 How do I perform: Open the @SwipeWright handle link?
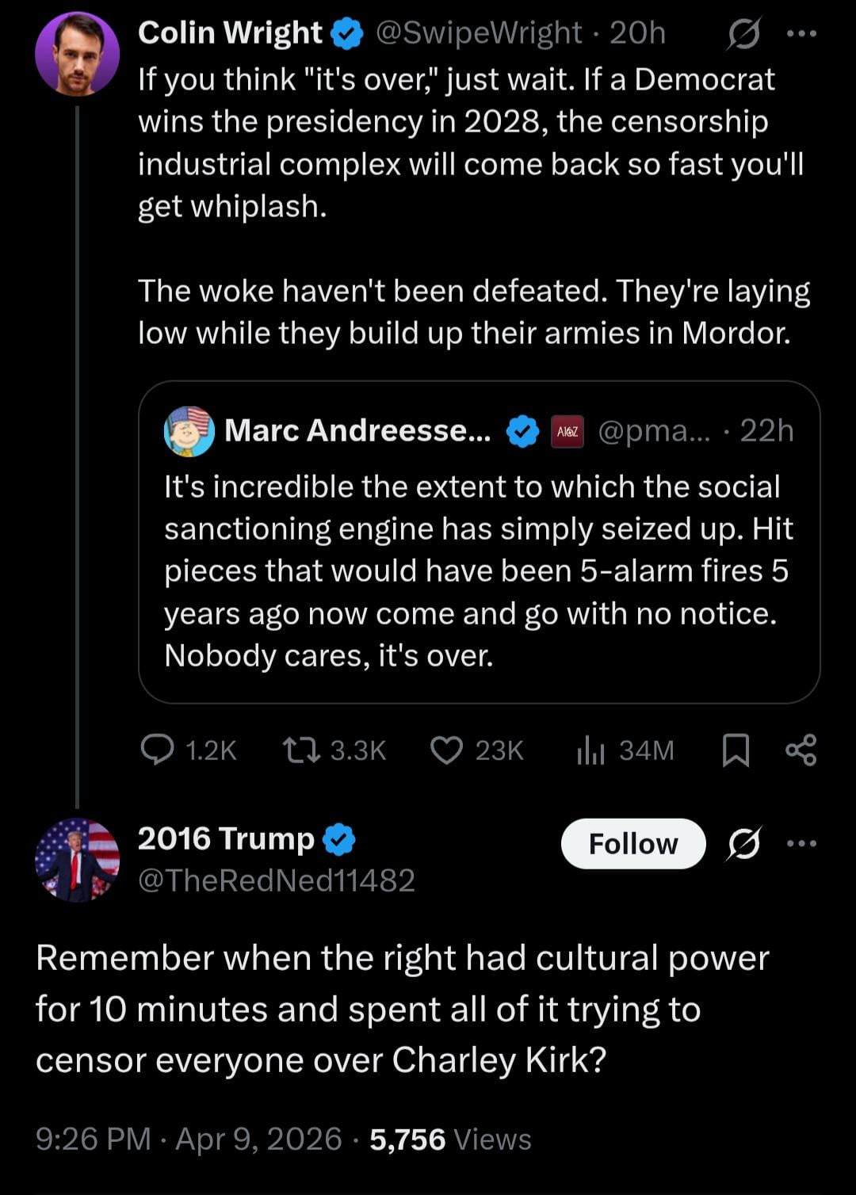tap(478, 33)
